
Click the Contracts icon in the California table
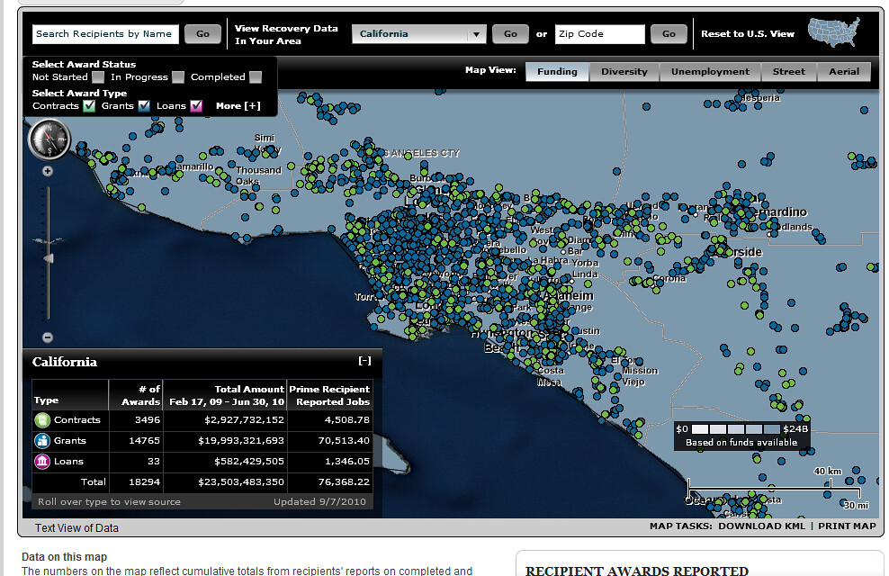(43, 420)
